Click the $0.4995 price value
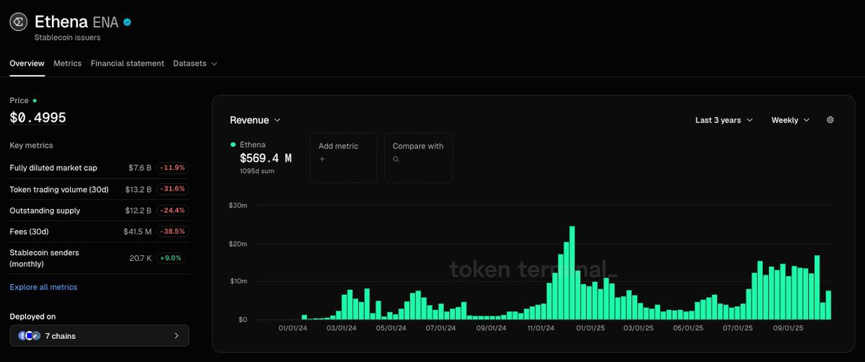The width and height of the screenshot is (865, 362). [38, 118]
